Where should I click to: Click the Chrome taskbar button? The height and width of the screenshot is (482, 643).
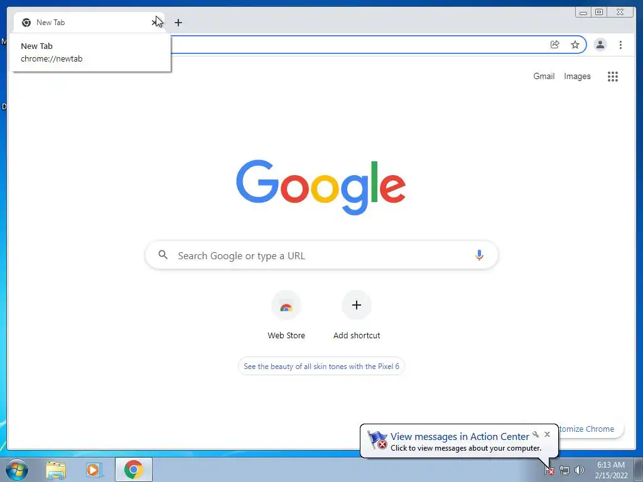click(134, 469)
